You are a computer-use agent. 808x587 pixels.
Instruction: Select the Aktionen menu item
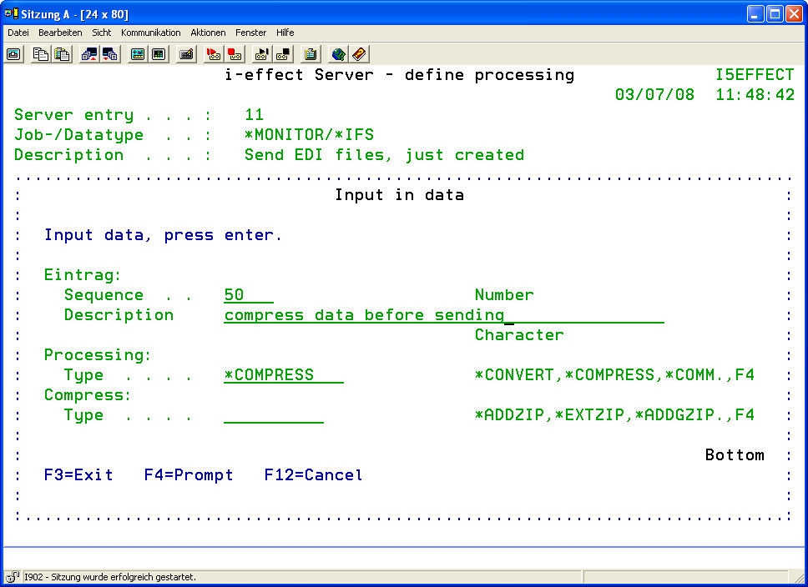tap(208, 33)
